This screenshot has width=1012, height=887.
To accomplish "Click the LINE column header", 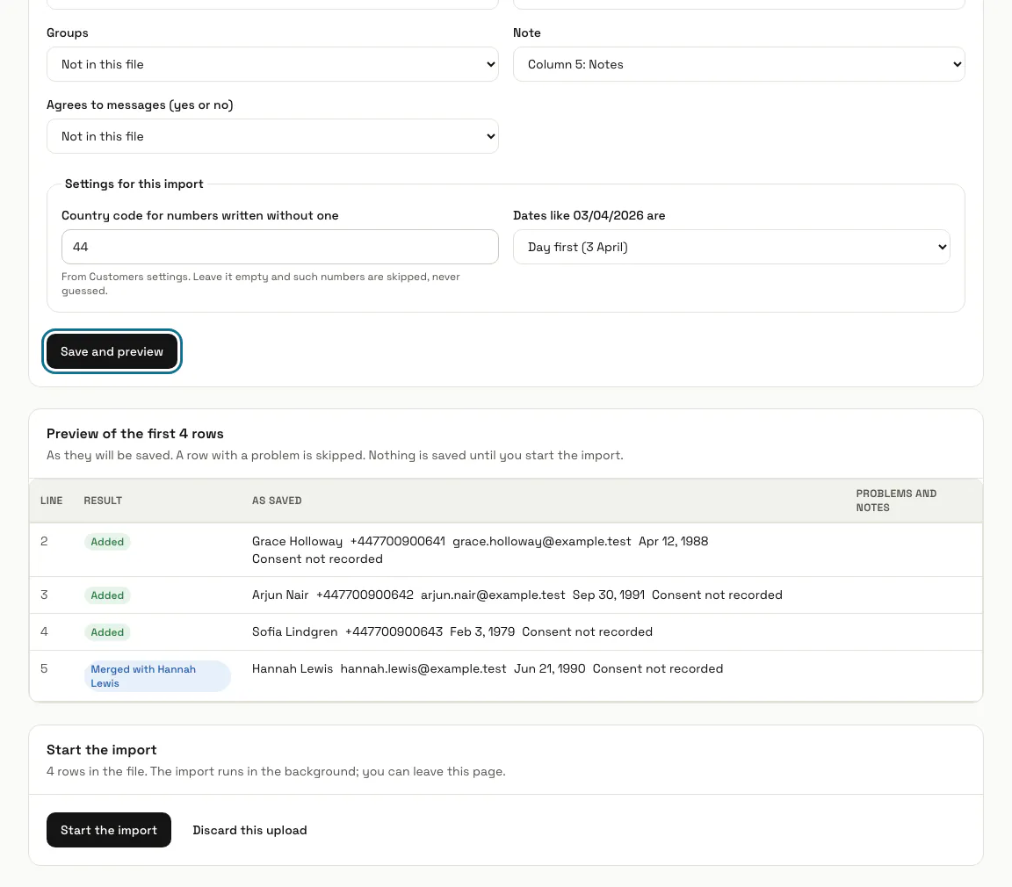I will (52, 501).
